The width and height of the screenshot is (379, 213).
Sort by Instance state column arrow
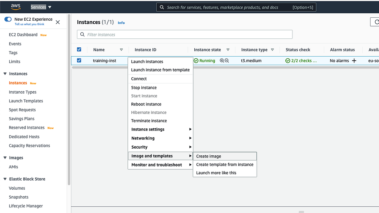click(x=228, y=50)
